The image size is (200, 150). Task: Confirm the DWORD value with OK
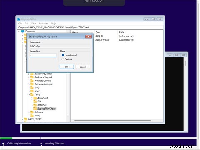click(67, 67)
